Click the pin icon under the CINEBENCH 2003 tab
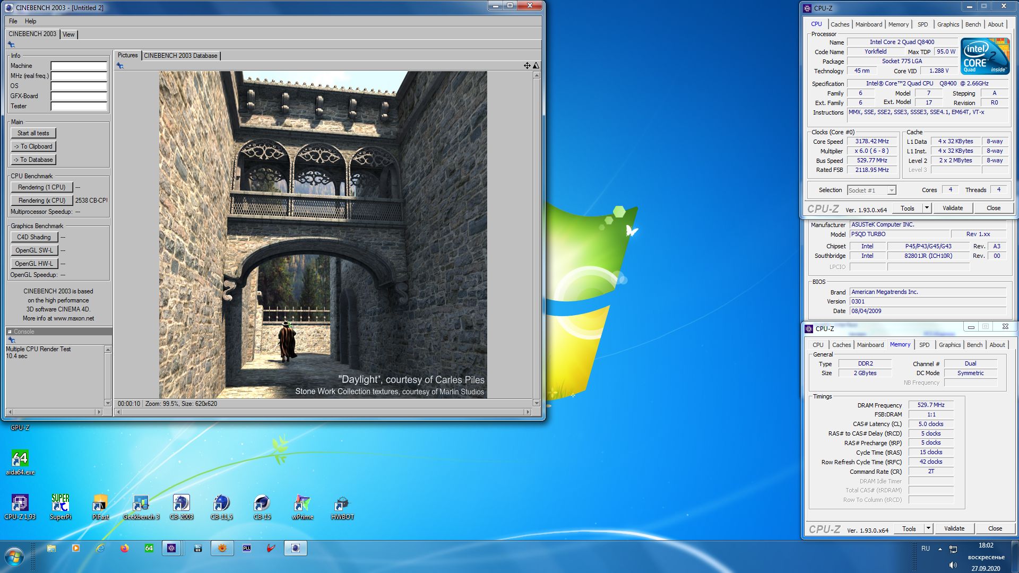Image resolution: width=1019 pixels, height=573 pixels. coord(11,45)
